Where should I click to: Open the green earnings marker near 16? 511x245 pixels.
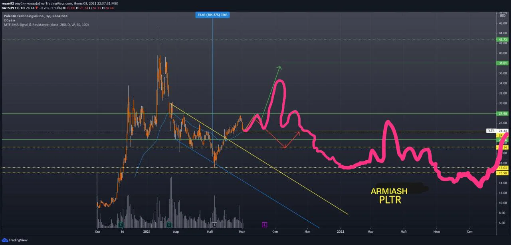(x=120, y=225)
